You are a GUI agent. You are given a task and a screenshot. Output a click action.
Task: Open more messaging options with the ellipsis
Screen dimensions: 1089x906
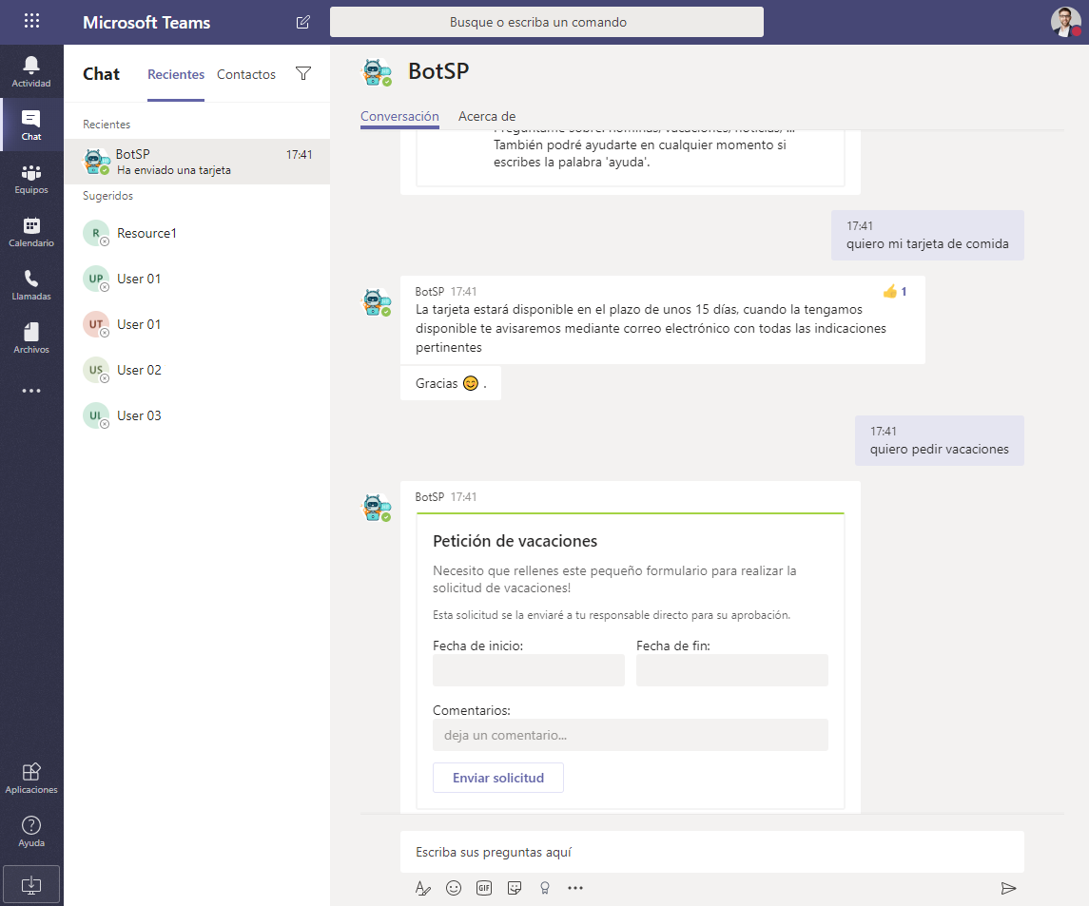pos(575,887)
